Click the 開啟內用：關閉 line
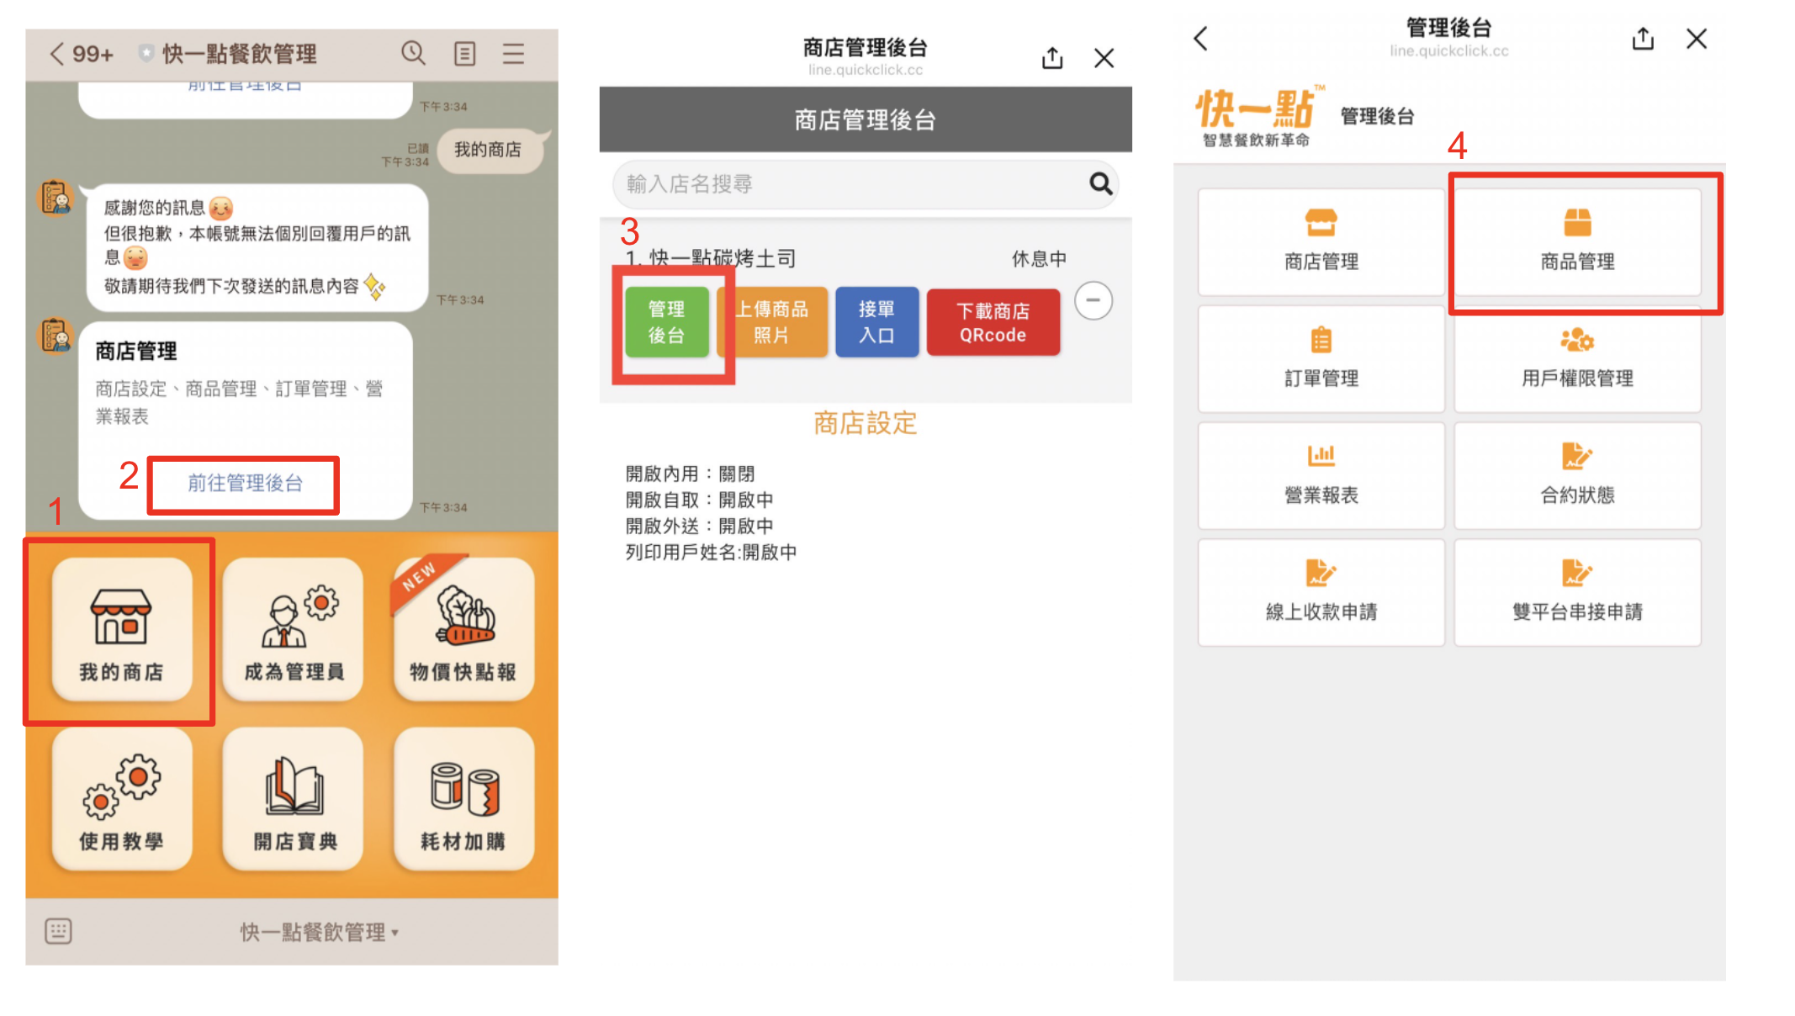Viewport: 1795px width, 1016px height. [x=690, y=474]
